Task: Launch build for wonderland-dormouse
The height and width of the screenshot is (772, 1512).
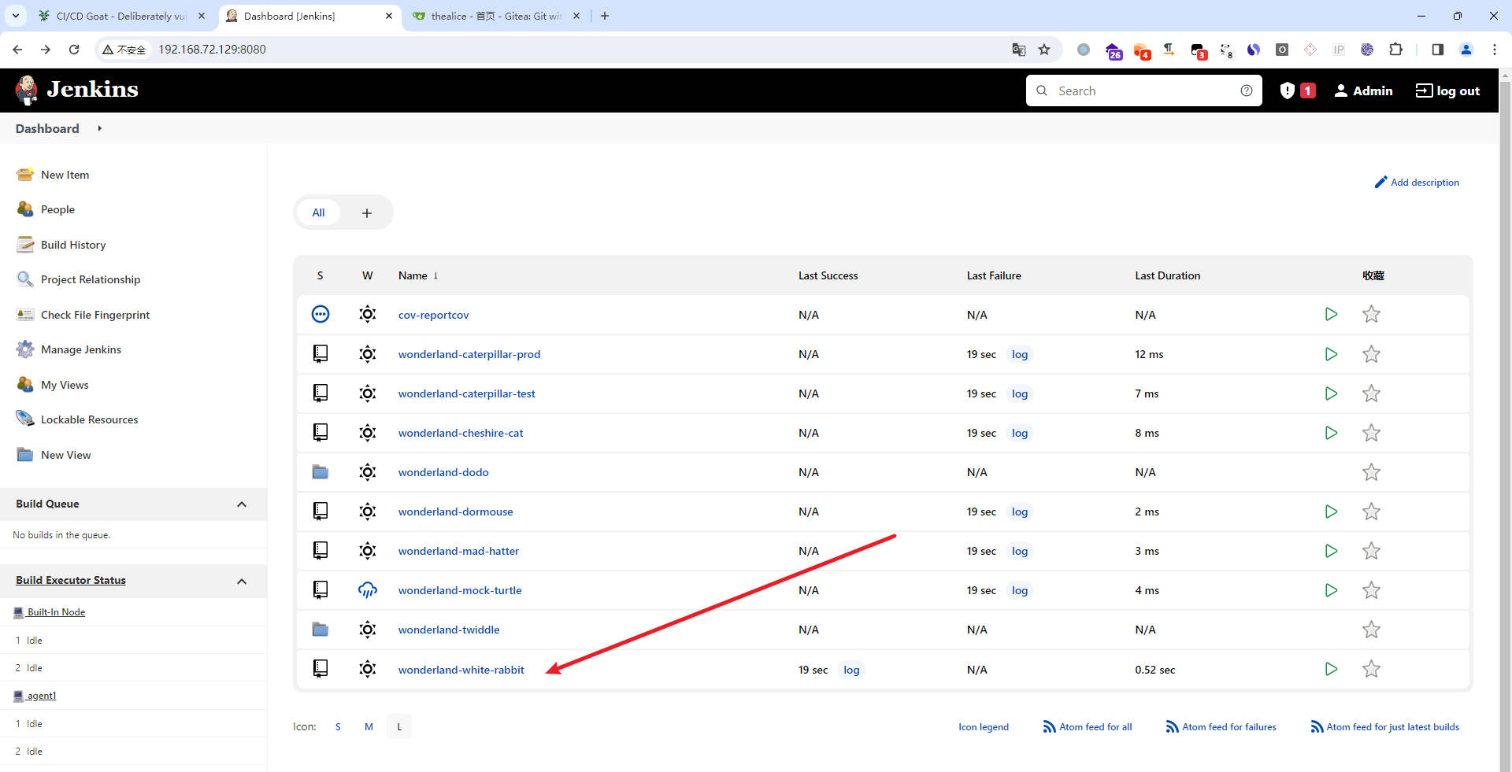Action: coord(1331,512)
